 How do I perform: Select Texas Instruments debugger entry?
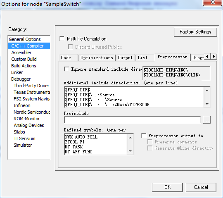pyautogui.click(x=32, y=92)
